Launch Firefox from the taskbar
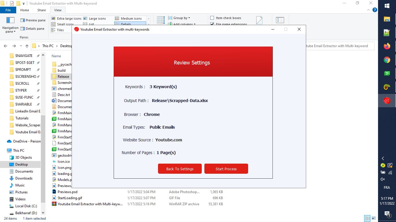The height and width of the screenshot is (222, 396). pos(387,46)
